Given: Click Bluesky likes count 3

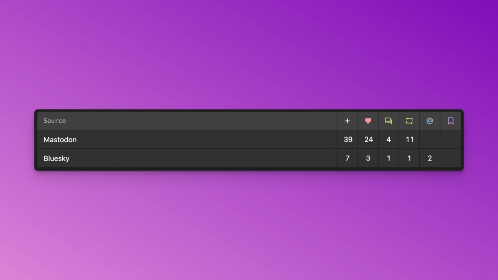Looking at the screenshot, I should 368,158.
